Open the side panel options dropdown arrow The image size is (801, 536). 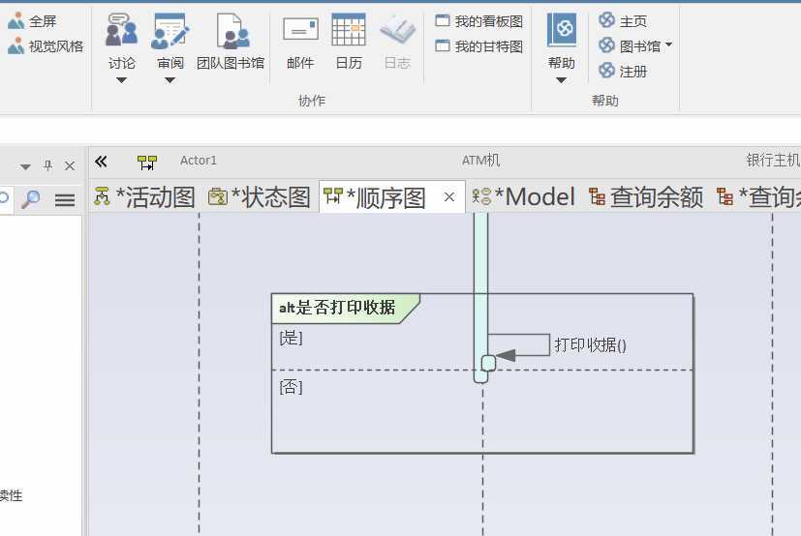tap(25, 166)
